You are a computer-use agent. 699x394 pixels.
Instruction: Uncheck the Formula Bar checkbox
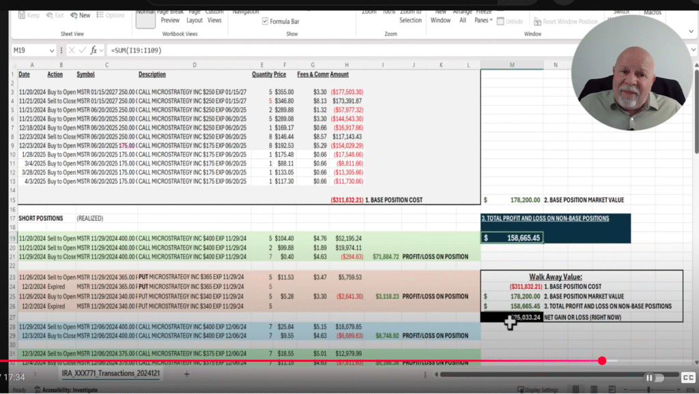click(x=266, y=21)
